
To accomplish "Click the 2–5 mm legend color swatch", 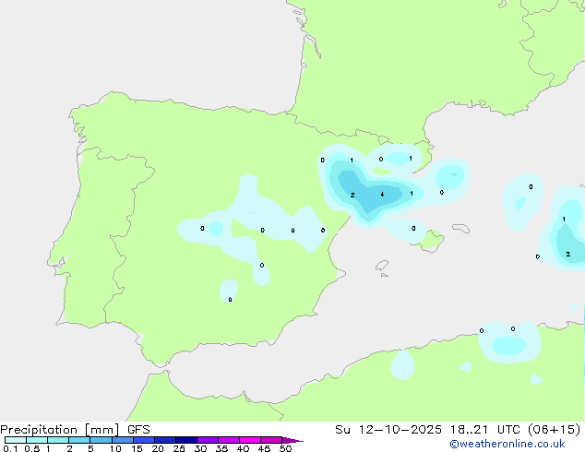I will [79, 440].
